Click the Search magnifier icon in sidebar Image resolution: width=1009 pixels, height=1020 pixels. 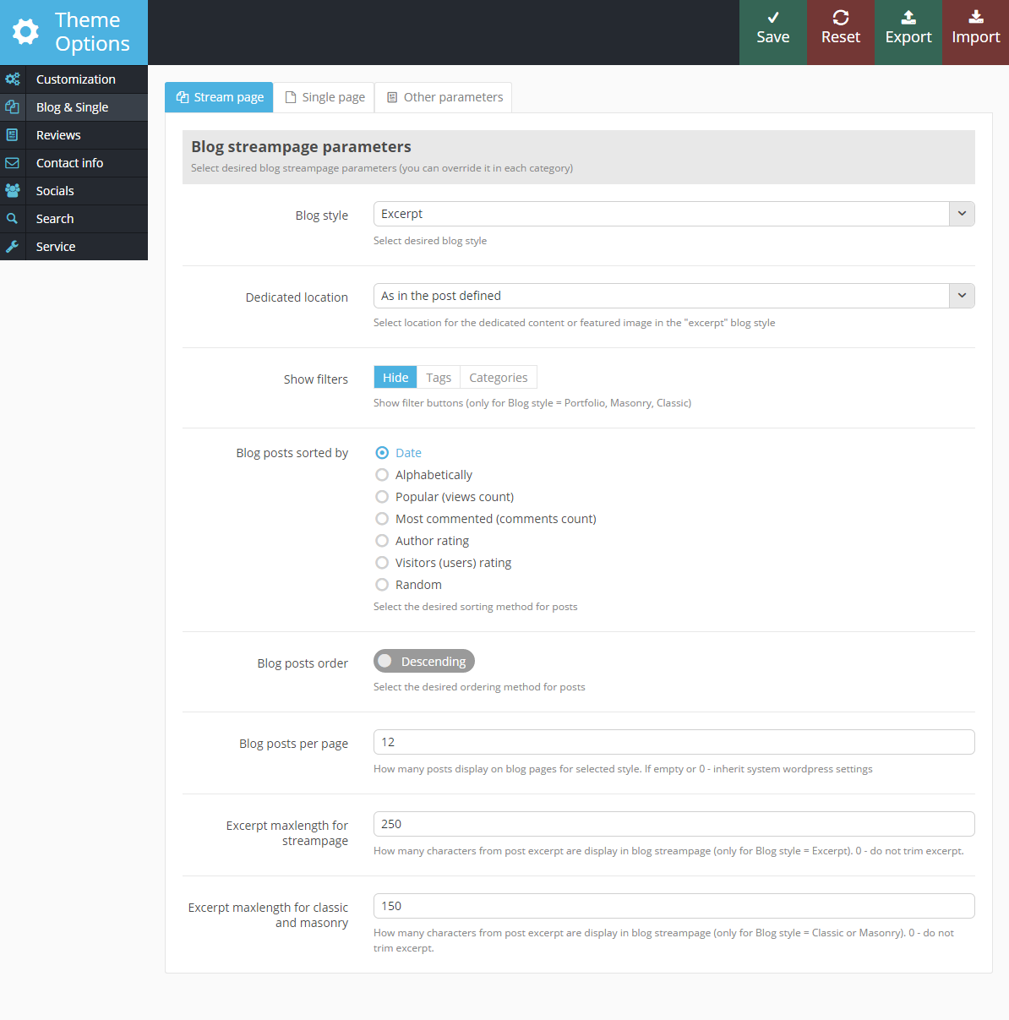click(13, 219)
